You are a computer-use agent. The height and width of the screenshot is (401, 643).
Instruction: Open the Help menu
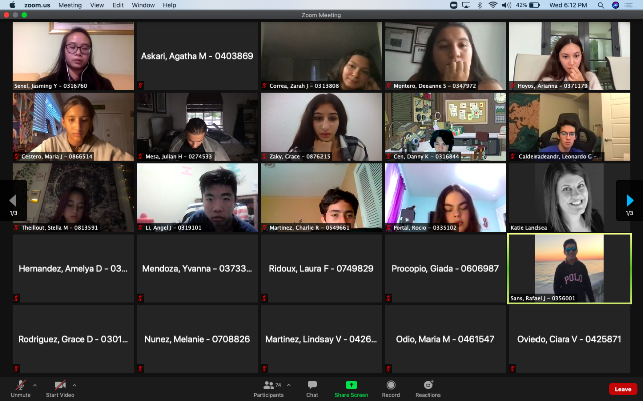(170, 5)
